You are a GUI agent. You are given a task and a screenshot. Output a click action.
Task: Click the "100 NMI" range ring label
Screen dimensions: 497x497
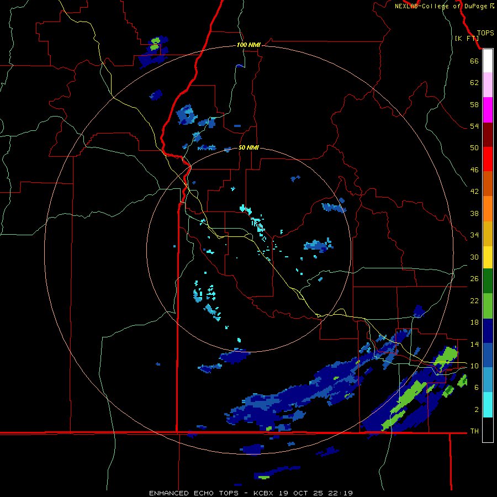click(x=248, y=45)
